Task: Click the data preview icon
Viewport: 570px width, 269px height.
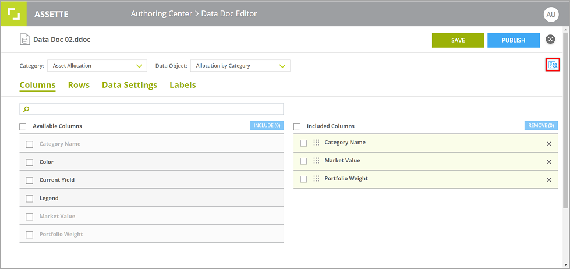Action: (553, 65)
